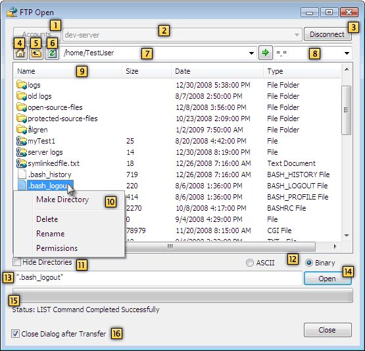Select the Binary transfer mode
The image size is (365, 351).
pyautogui.click(x=309, y=263)
